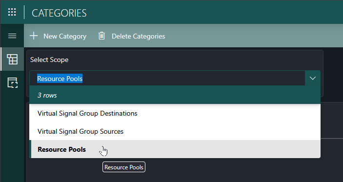Click the Delete Categories label
The width and height of the screenshot is (343, 182).
[x=138, y=36]
